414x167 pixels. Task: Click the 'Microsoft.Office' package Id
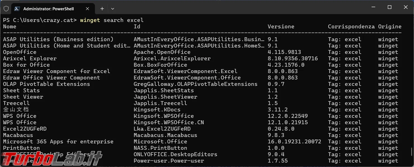pos(160,142)
